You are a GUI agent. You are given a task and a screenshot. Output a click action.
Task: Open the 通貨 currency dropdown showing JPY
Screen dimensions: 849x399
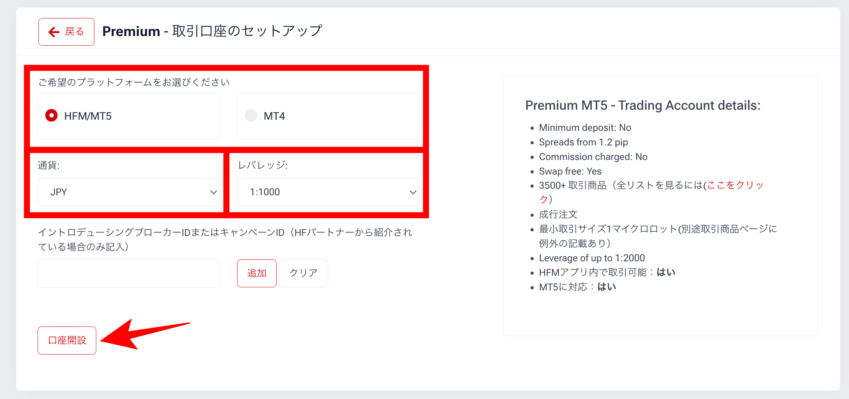(x=129, y=192)
